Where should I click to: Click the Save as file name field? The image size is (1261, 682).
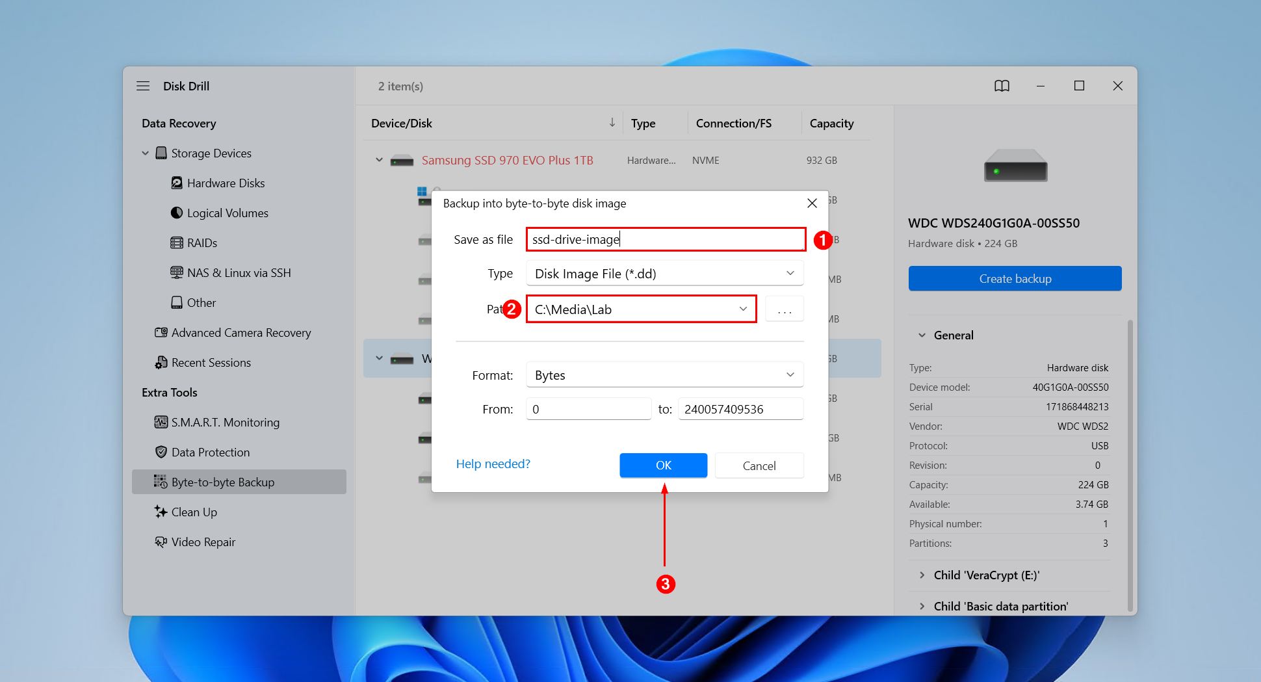coord(666,239)
